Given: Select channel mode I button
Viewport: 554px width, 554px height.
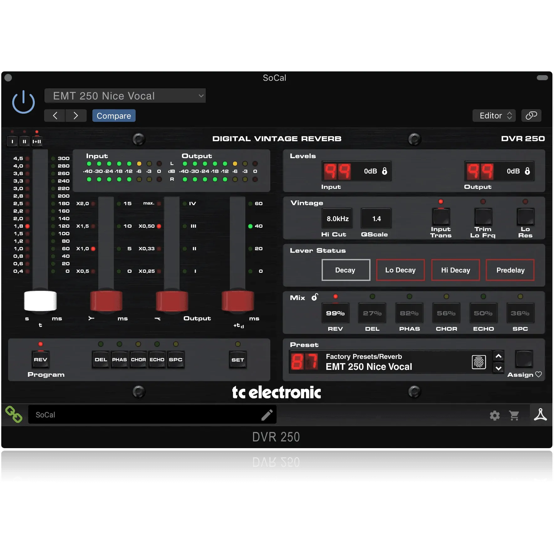Looking at the screenshot, I should pos(12,142).
